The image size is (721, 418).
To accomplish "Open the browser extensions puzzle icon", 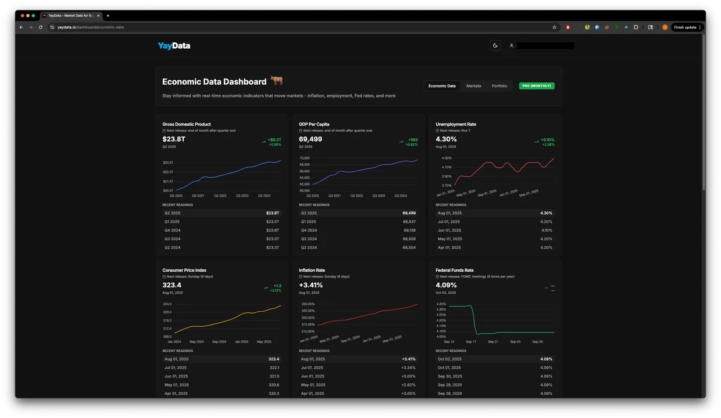I will [x=636, y=27].
